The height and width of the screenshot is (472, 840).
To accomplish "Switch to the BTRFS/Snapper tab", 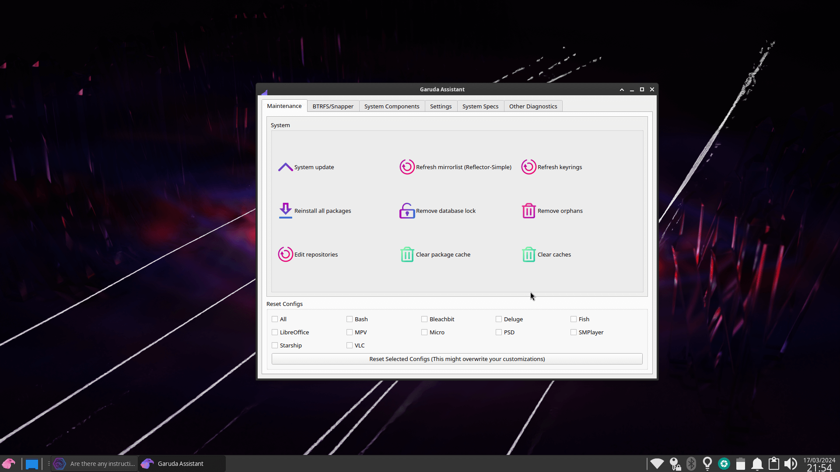I will (332, 106).
